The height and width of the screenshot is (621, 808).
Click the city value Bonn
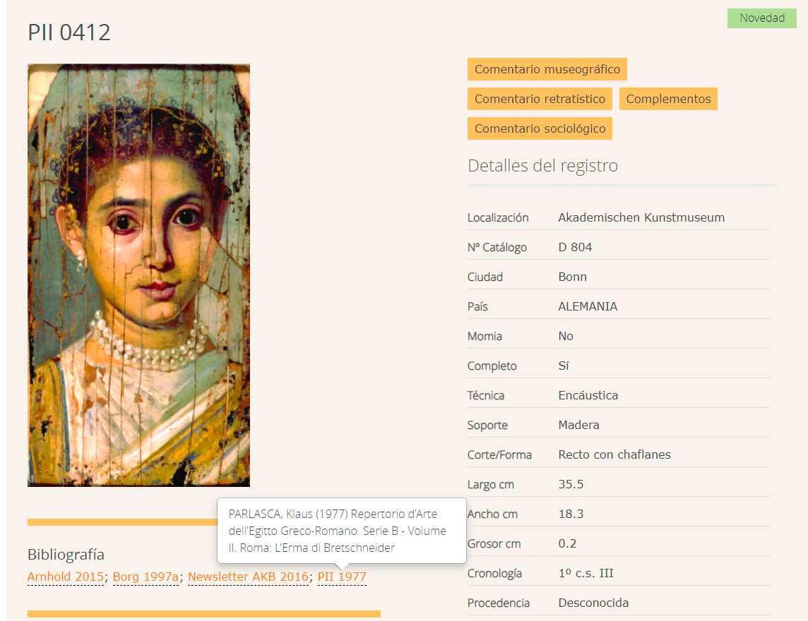(572, 277)
